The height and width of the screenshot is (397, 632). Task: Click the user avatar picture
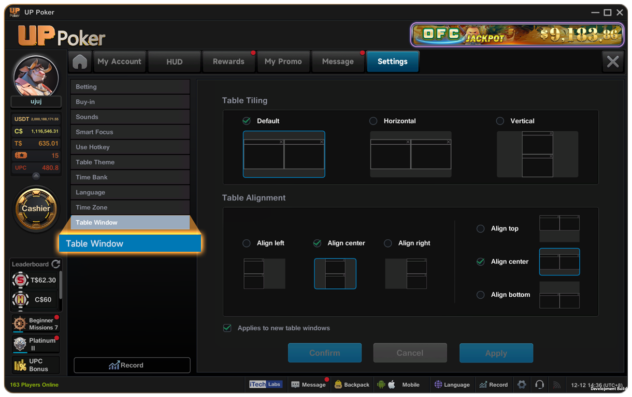tap(36, 76)
